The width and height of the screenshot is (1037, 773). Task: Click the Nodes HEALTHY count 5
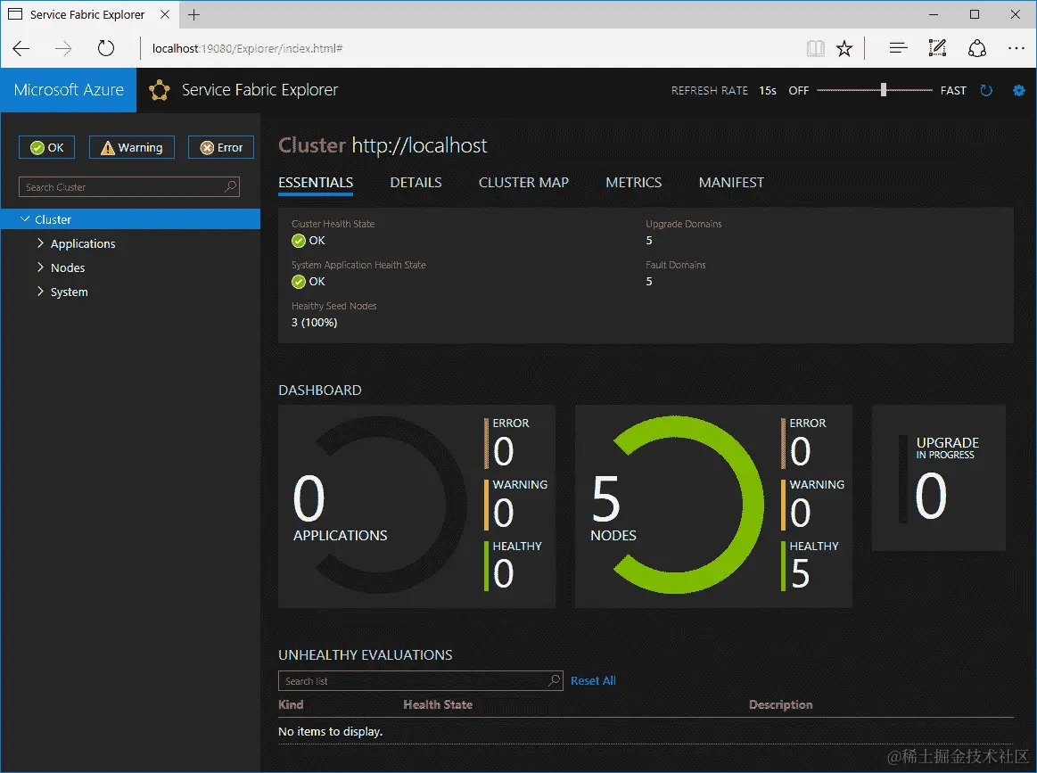[x=800, y=573]
